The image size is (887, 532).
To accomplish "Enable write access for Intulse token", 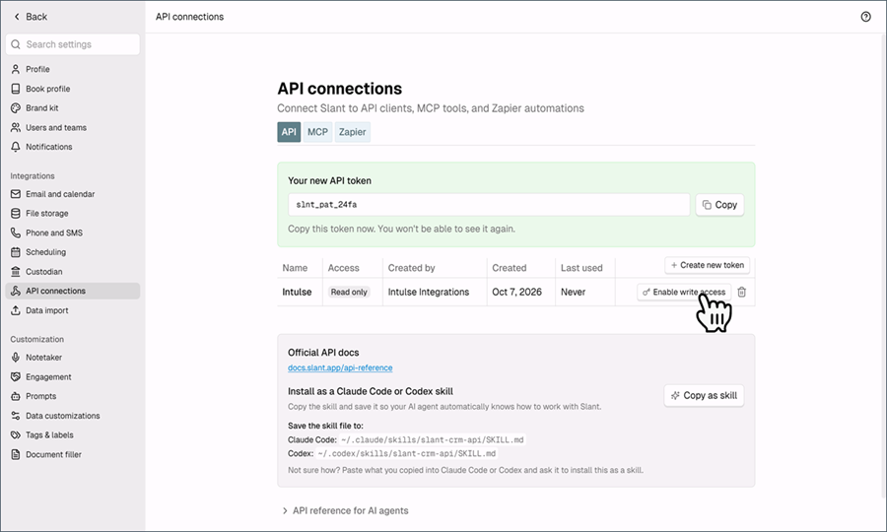I will pyautogui.click(x=684, y=292).
